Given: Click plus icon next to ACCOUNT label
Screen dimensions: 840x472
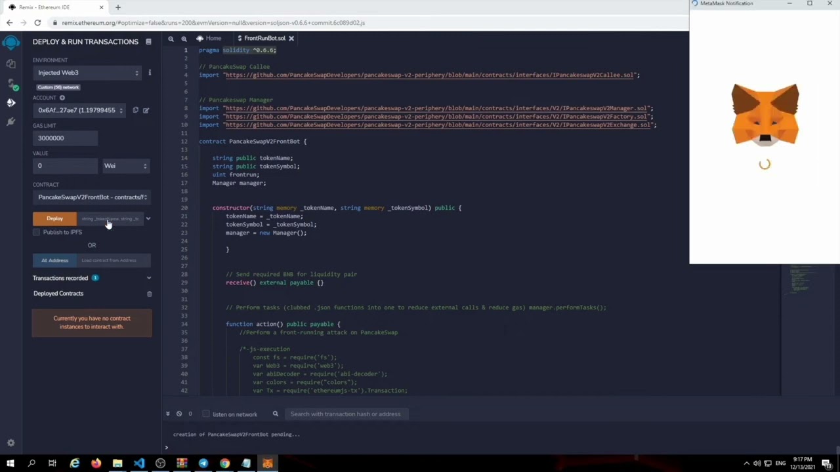Looking at the screenshot, I should pyautogui.click(x=62, y=98).
